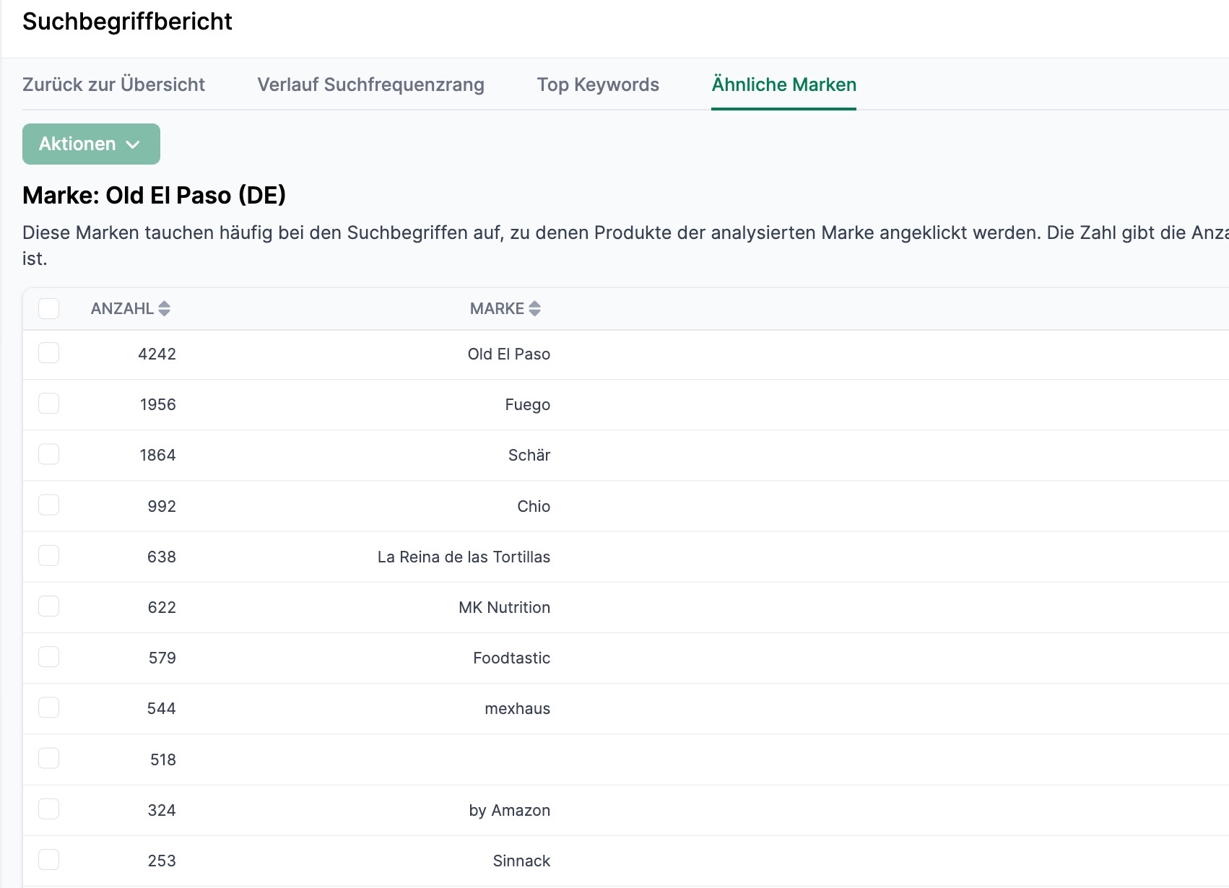1229x888 pixels.
Task: Check the Old El Paso row checkbox
Action: pos(49,353)
